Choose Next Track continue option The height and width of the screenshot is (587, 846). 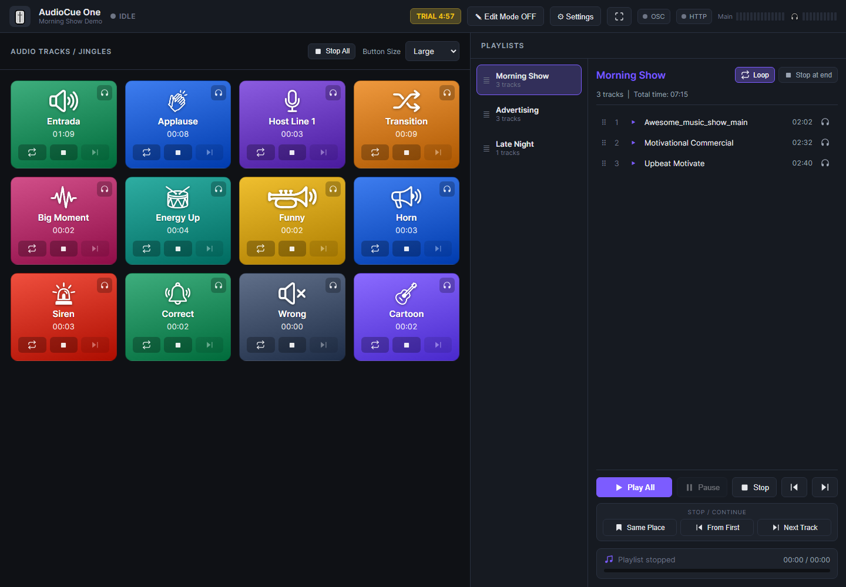tap(794, 528)
